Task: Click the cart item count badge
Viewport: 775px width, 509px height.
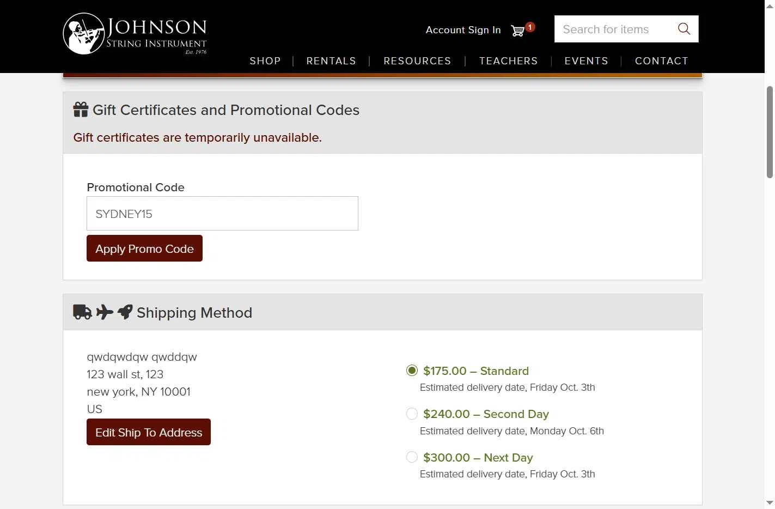Action: pyautogui.click(x=530, y=27)
